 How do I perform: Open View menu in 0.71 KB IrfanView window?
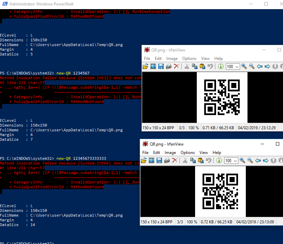(x=205, y=59)
